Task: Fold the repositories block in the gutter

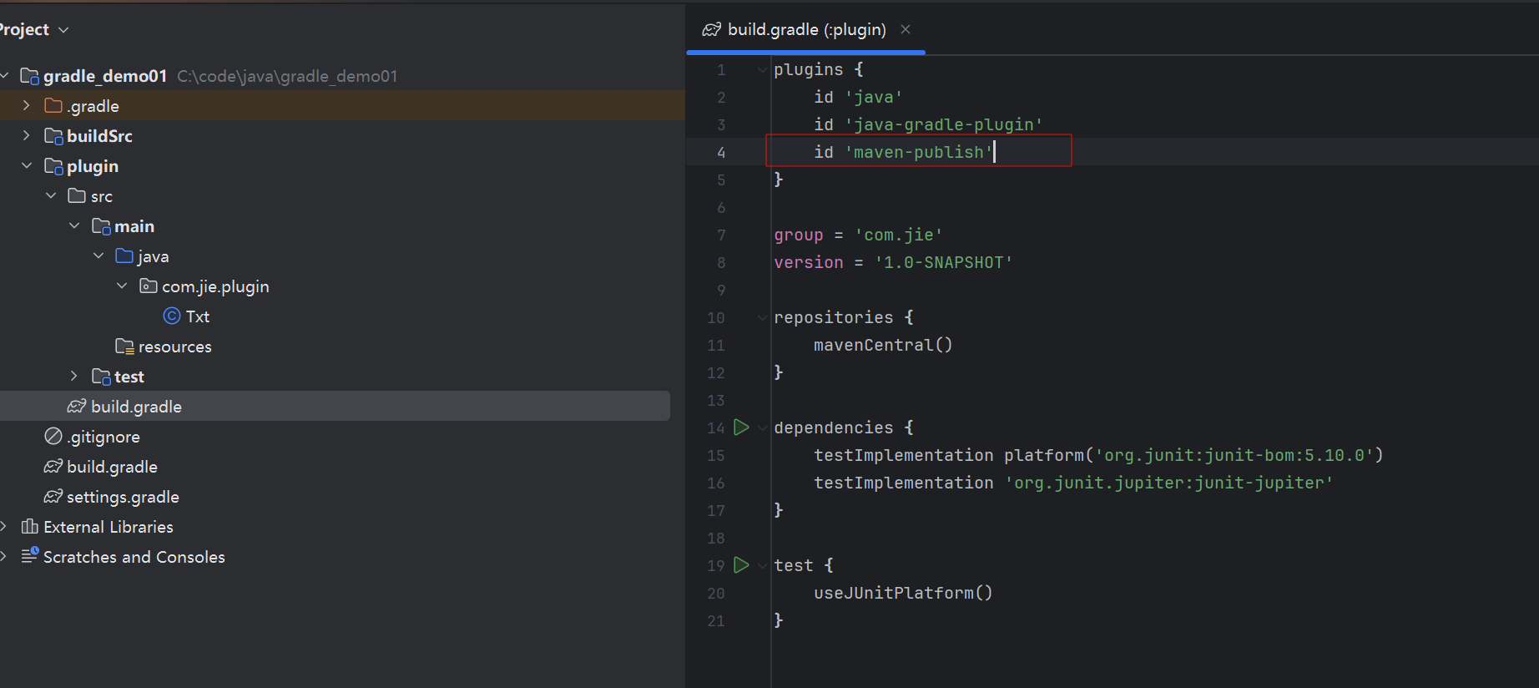Action: click(x=762, y=318)
